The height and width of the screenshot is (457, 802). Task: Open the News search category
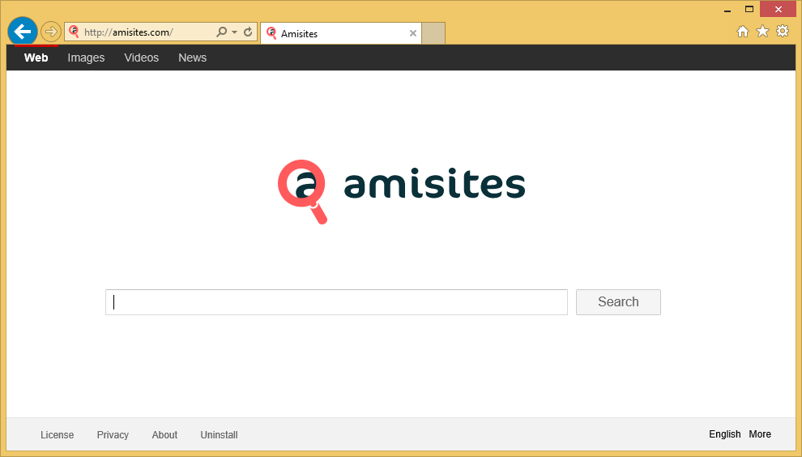coord(192,58)
